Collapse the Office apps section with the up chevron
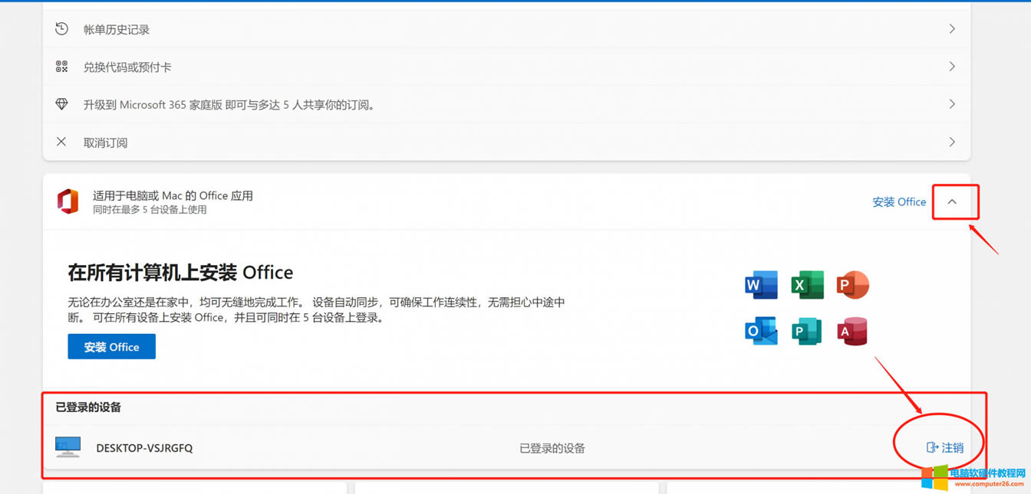The width and height of the screenshot is (1031, 494). (954, 201)
